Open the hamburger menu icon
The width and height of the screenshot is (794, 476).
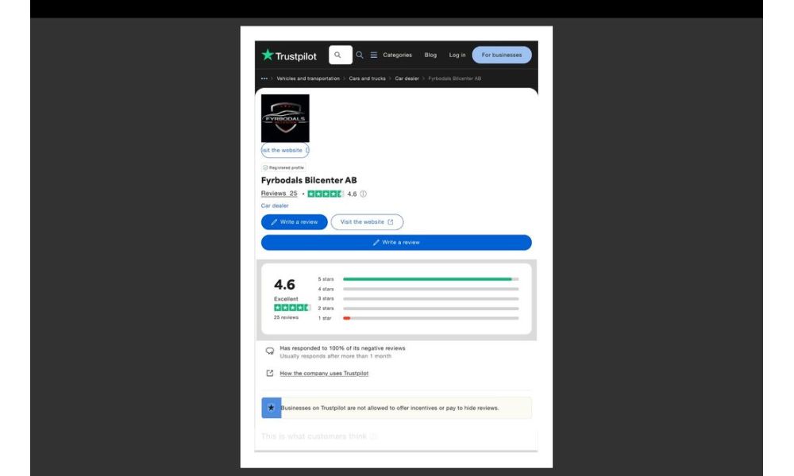[x=374, y=55]
